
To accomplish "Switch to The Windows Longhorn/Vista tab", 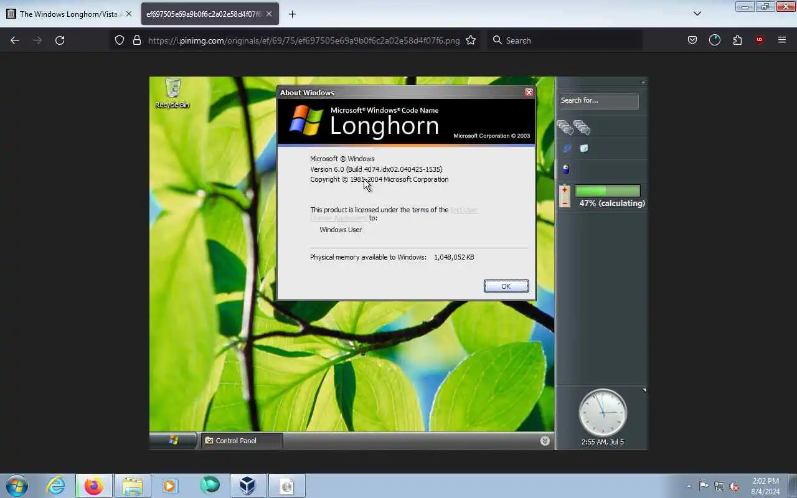I will 68,14.
